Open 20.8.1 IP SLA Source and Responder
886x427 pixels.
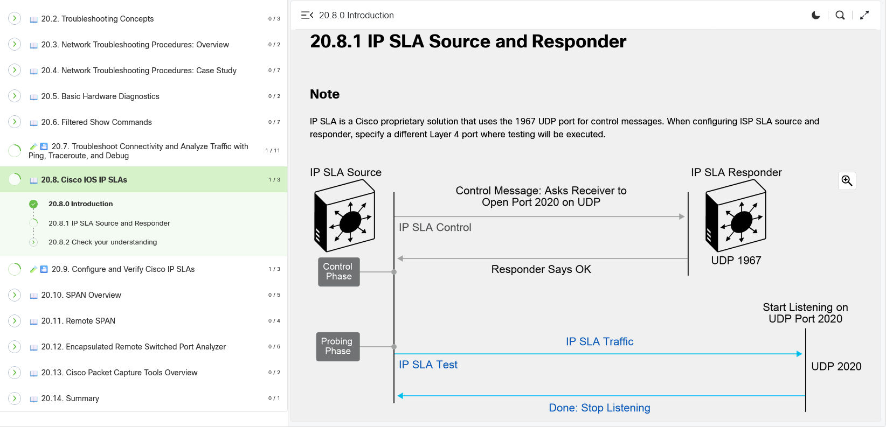(109, 223)
